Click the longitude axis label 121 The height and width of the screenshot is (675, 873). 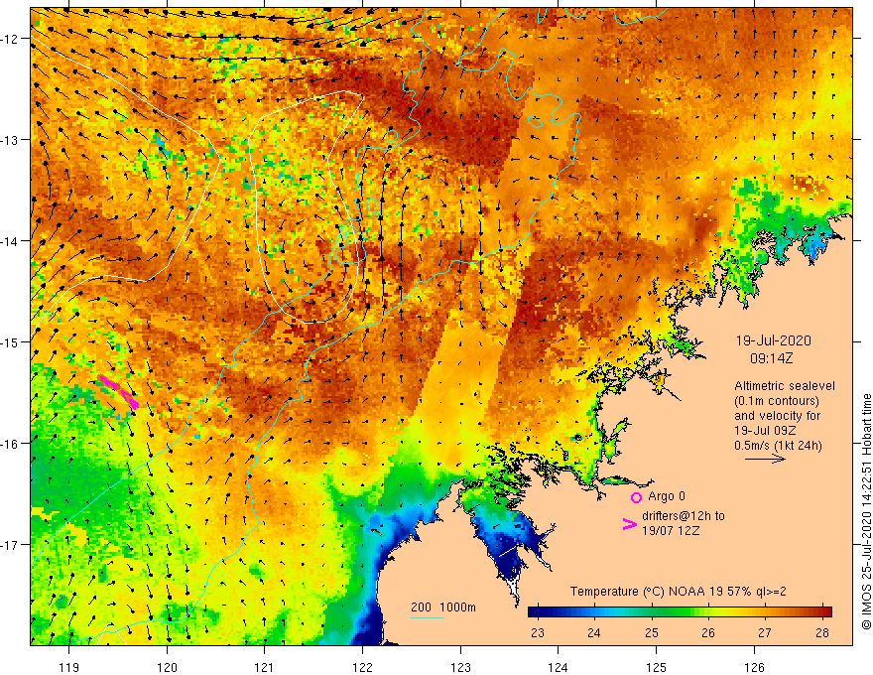[x=265, y=667]
